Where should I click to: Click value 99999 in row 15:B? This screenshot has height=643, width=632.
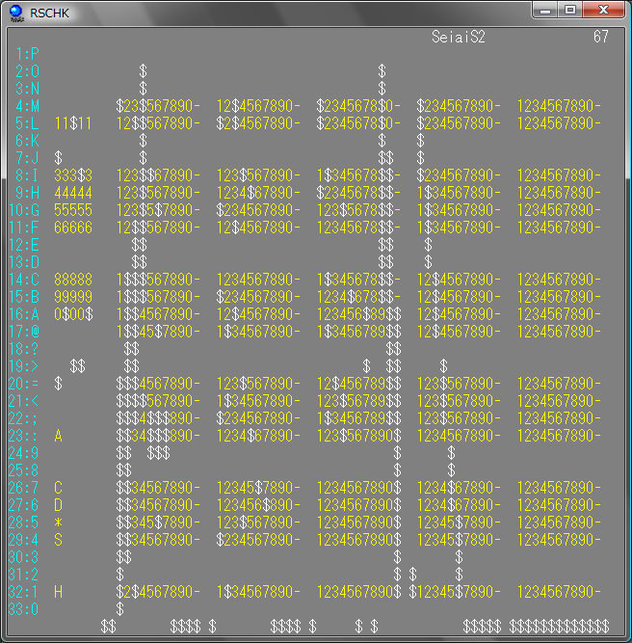pyautogui.click(x=73, y=297)
